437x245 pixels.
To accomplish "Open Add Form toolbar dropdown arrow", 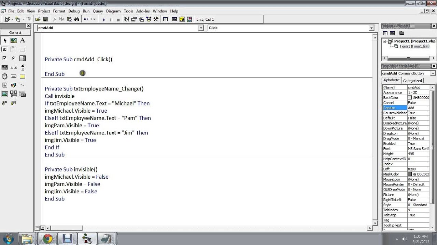I will (x=24, y=19).
